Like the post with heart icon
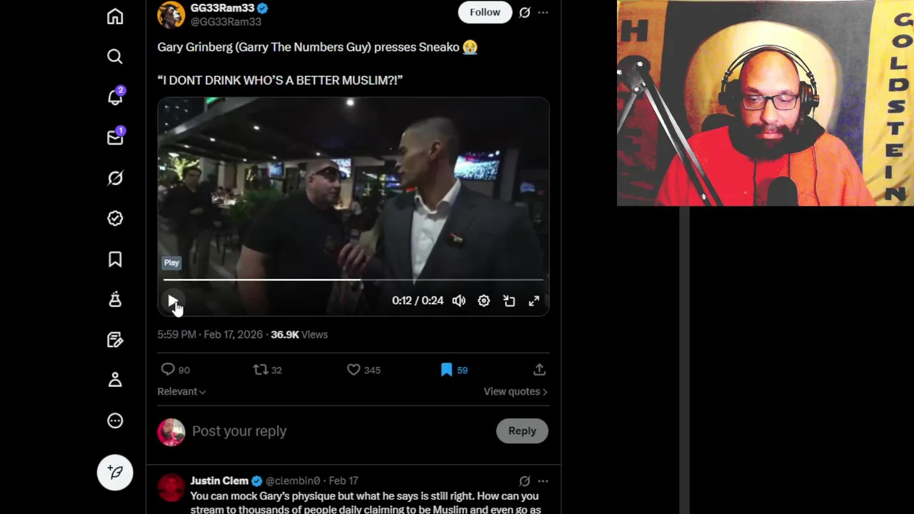Viewport: 914px width, 514px height. pyautogui.click(x=353, y=370)
